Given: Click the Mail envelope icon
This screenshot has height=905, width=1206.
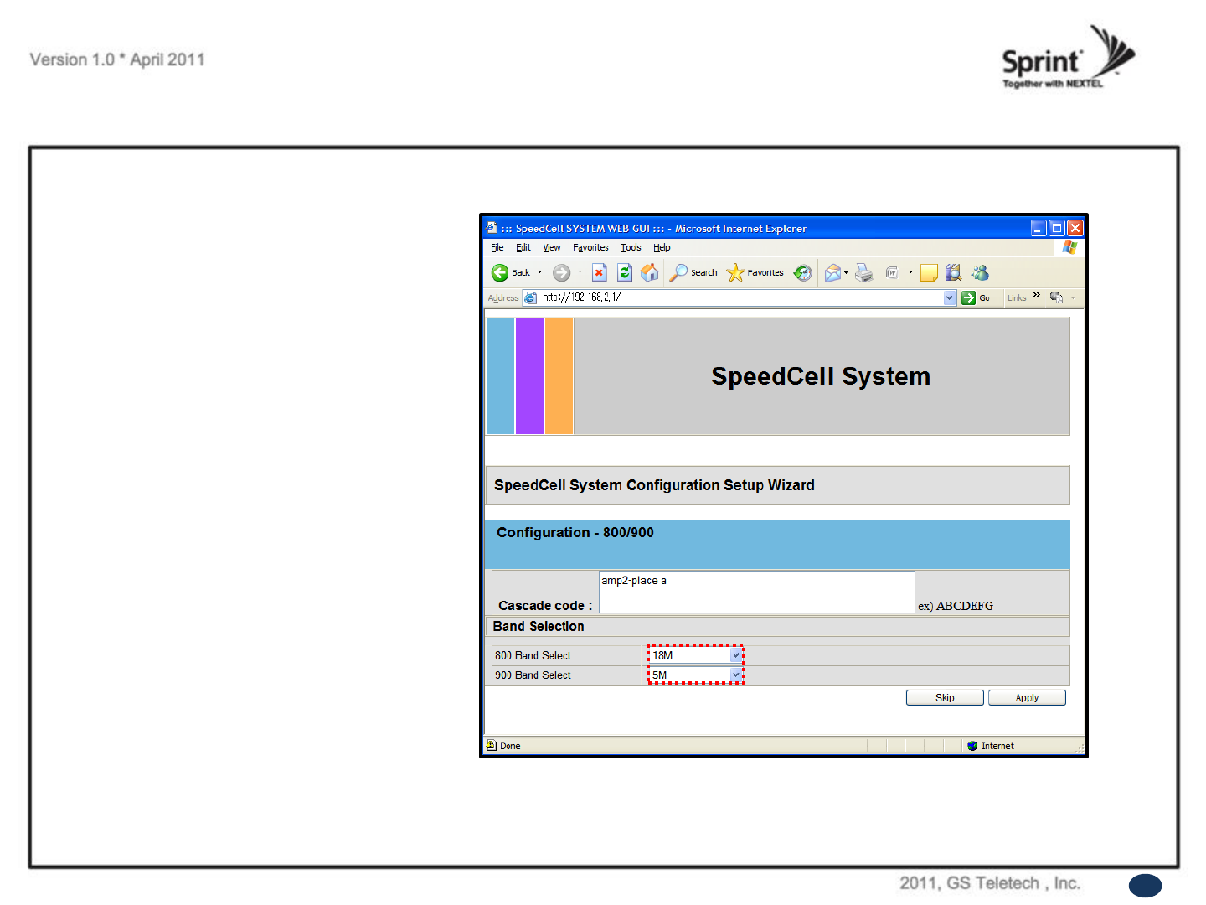Looking at the screenshot, I should pyautogui.click(x=832, y=272).
